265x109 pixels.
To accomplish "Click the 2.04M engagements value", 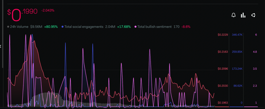I will point(110,27).
